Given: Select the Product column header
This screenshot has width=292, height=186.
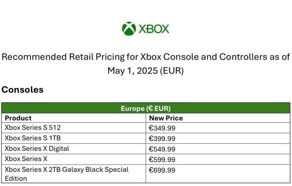Looking at the screenshot, I should (18, 118).
